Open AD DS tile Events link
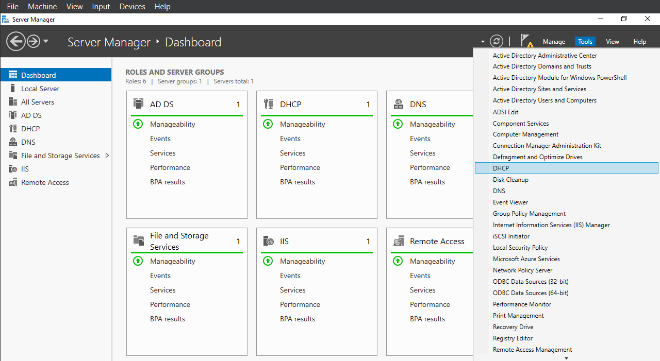Image resolution: width=660 pixels, height=361 pixels. [160, 139]
